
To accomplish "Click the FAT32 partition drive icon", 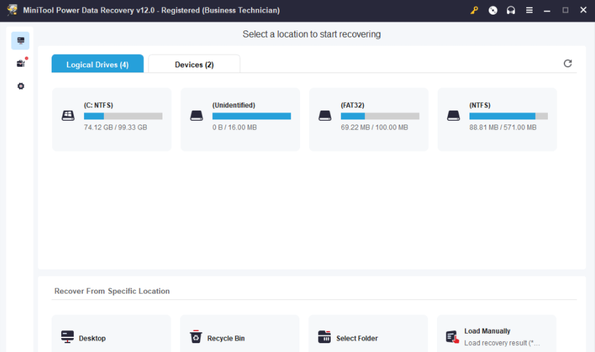I will (326, 116).
